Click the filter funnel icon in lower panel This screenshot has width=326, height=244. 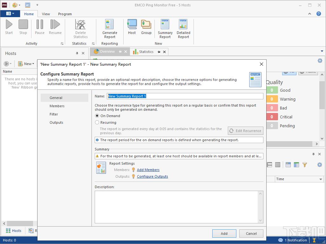coord(305,165)
